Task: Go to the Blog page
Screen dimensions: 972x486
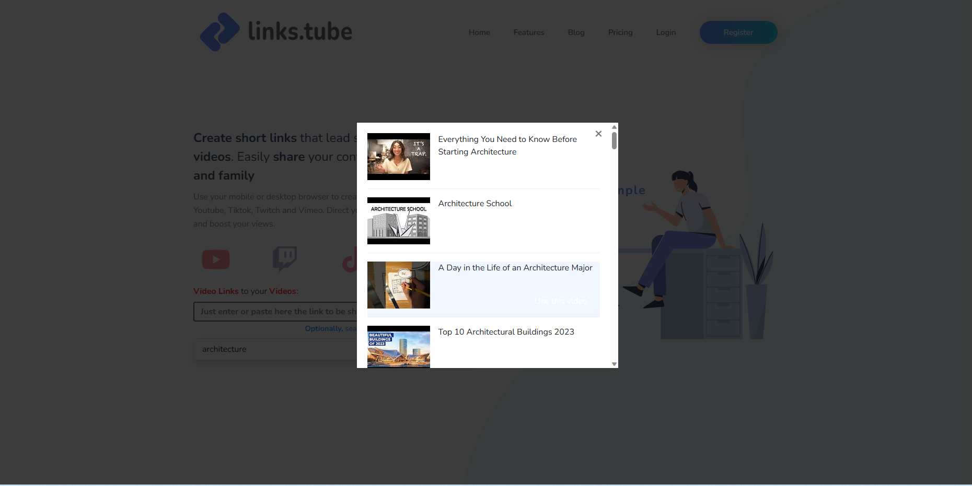Action: point(576,32)
